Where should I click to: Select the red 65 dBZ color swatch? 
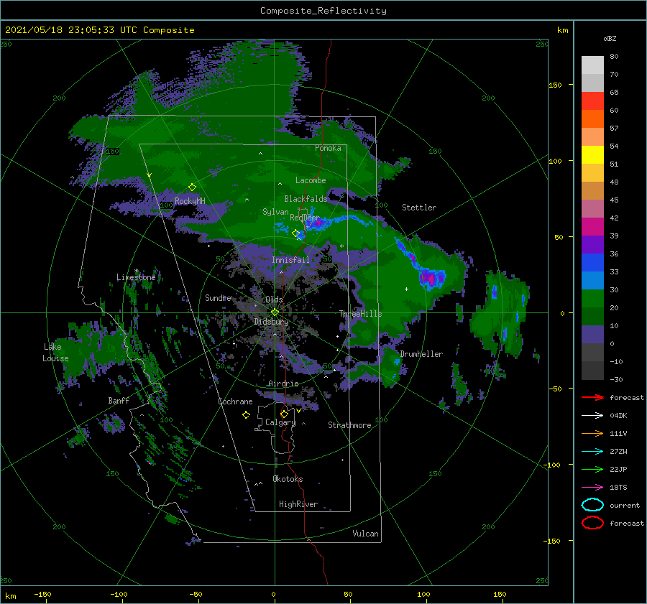coord(592,101)
